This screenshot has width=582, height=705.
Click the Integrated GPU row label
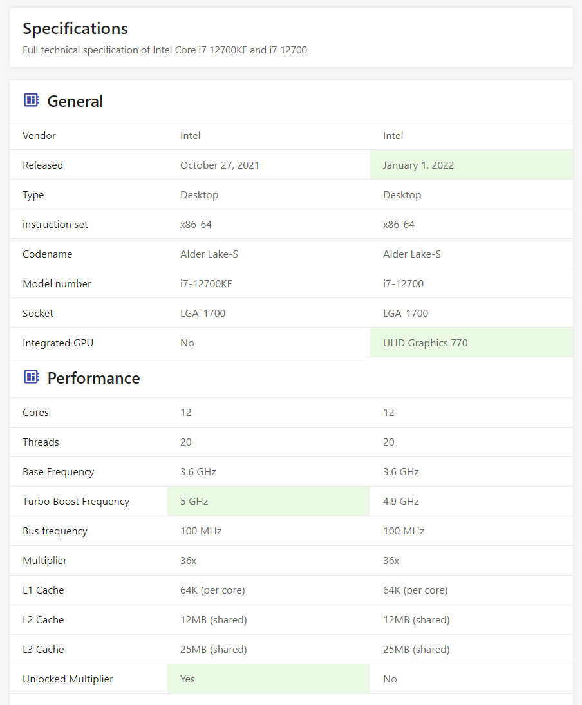[58, 343]
